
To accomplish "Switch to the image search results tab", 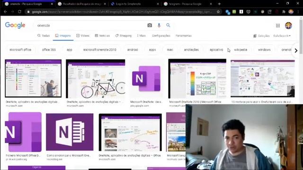I will pyautogui.click(x=82, y=4).
